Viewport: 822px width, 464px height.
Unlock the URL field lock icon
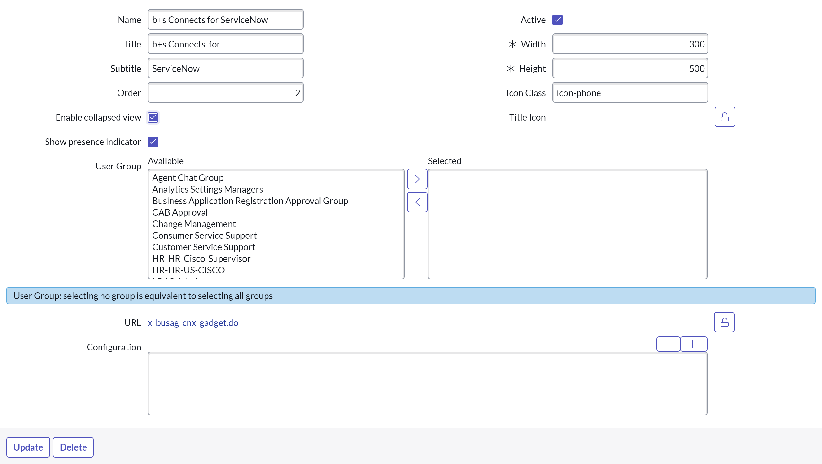[x=724, y=322]
